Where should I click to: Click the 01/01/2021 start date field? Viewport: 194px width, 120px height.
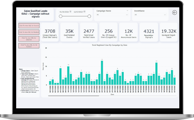(x=65, y=12)
